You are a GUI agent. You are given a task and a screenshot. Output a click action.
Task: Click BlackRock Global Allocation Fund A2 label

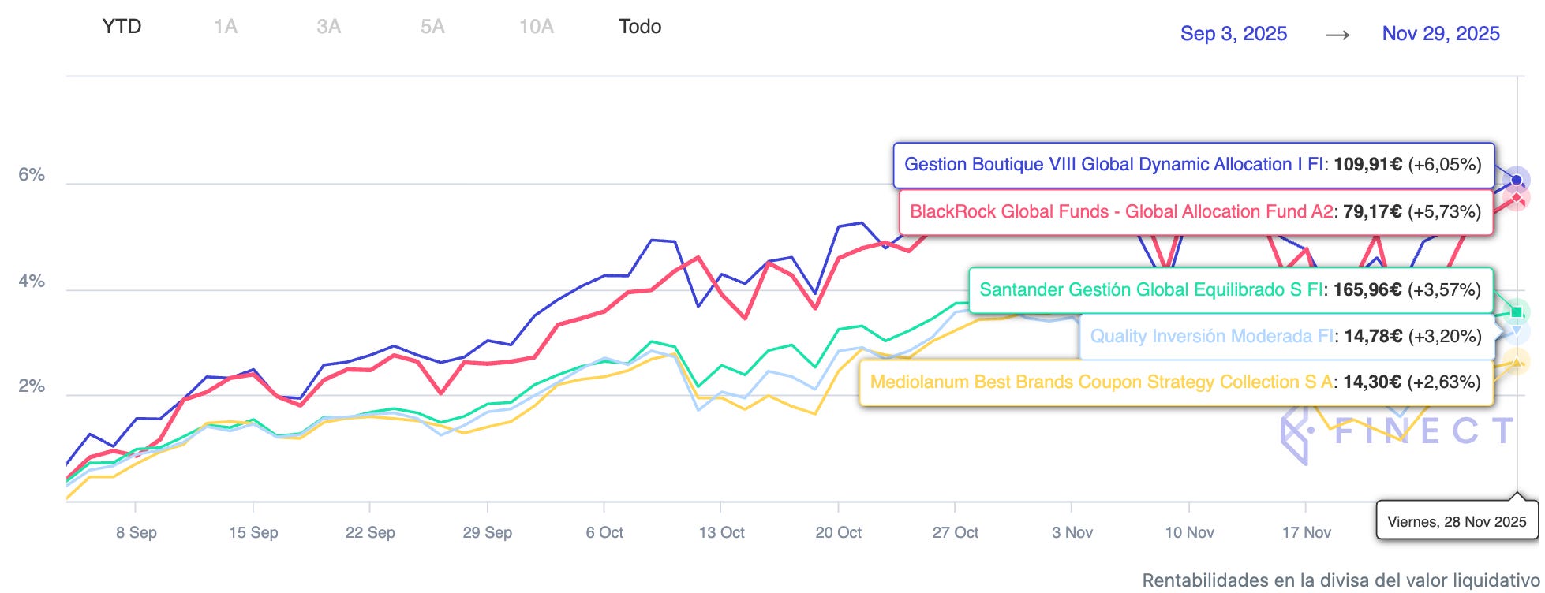(1121, 211)
